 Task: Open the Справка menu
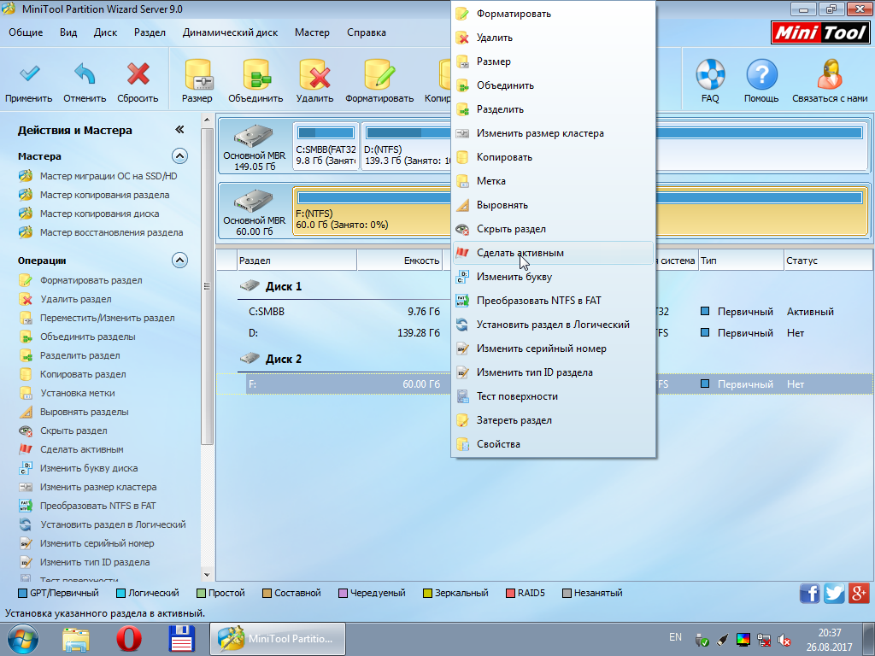click(366, 32)
